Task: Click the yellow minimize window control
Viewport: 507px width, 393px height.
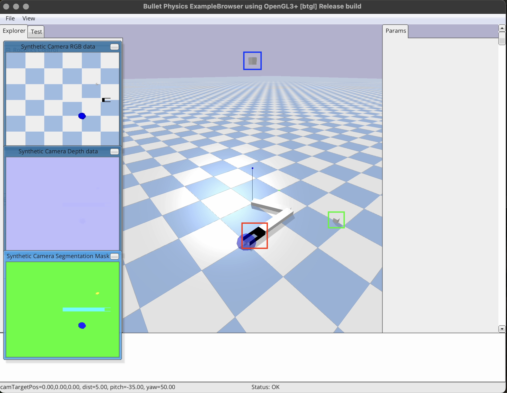Action: tap(16, 7)
